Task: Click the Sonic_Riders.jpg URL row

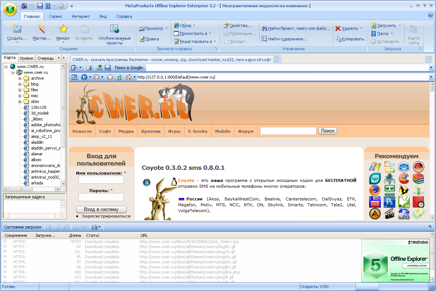Action: (x=189, y=242)
